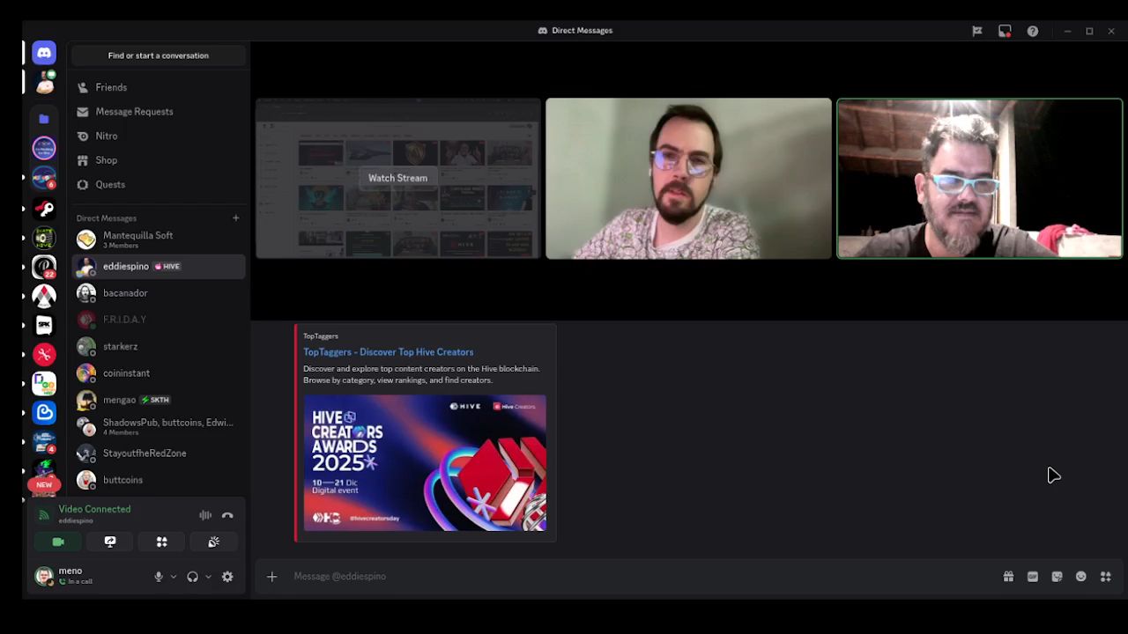
Task: Select the green-bordered speaking video tile
Action: 979,178
